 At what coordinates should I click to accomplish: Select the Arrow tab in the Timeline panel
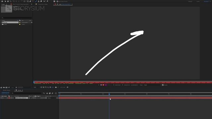(x=19, y=90)
